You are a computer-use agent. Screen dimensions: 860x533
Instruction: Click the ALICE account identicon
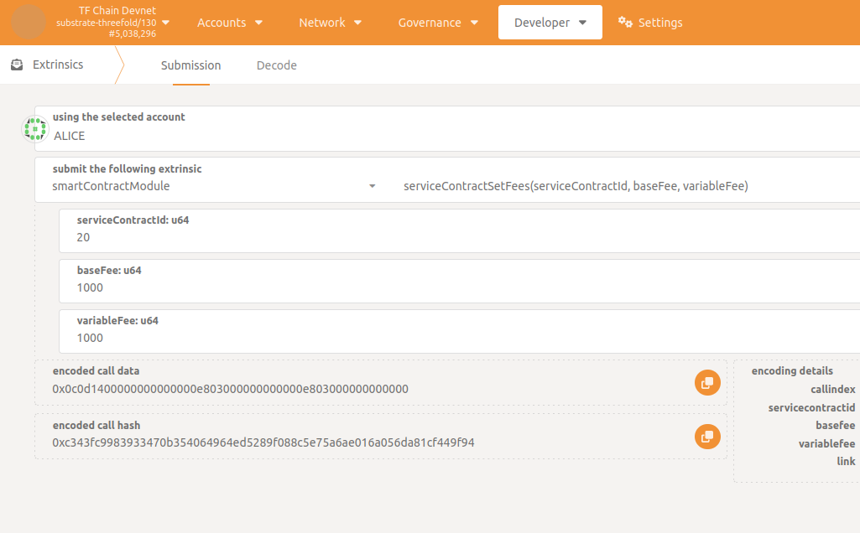(34, 129)
